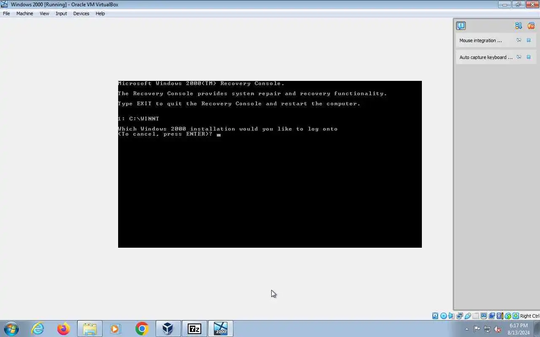Toggle details of Auto capture keyboard notification
The height and width of the screenshot is (337, 540).
coord(519,57)
